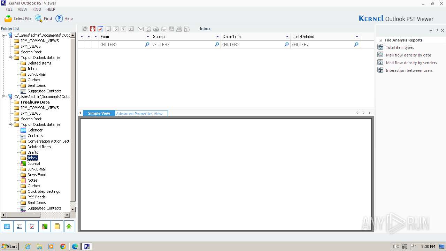Image resolution: width=446 pixels, height=251 pixels.
Task: Select the Freebusy Data folder
Action: click(x=35, y=102)
